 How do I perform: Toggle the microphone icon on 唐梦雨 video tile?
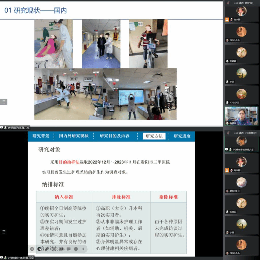click(227, 123)
